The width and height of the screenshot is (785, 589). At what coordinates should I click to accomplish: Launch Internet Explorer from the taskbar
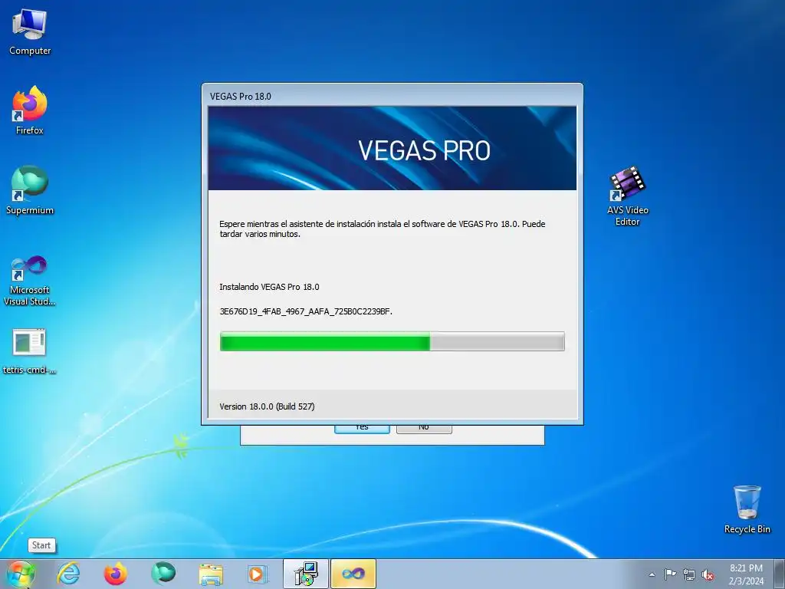tap(68, 574)
